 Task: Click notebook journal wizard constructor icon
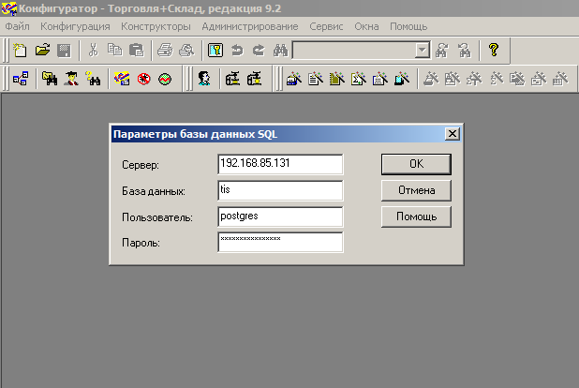[337, 79]
